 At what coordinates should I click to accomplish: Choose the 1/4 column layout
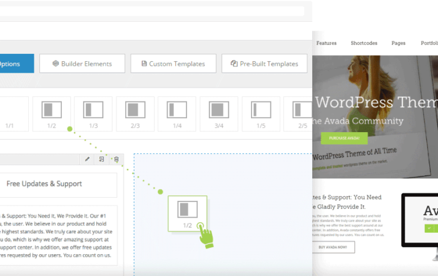pos(177,114)
